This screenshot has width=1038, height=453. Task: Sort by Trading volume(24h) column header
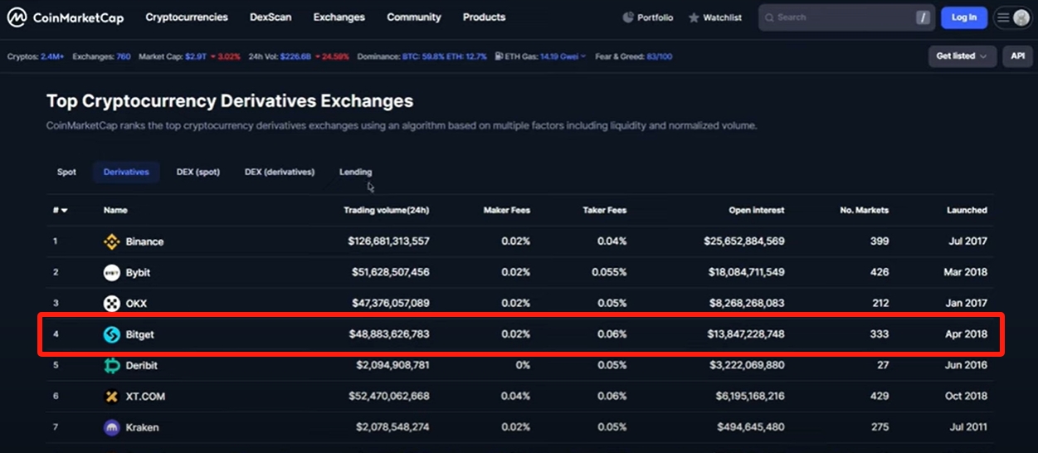click(387, 210)
